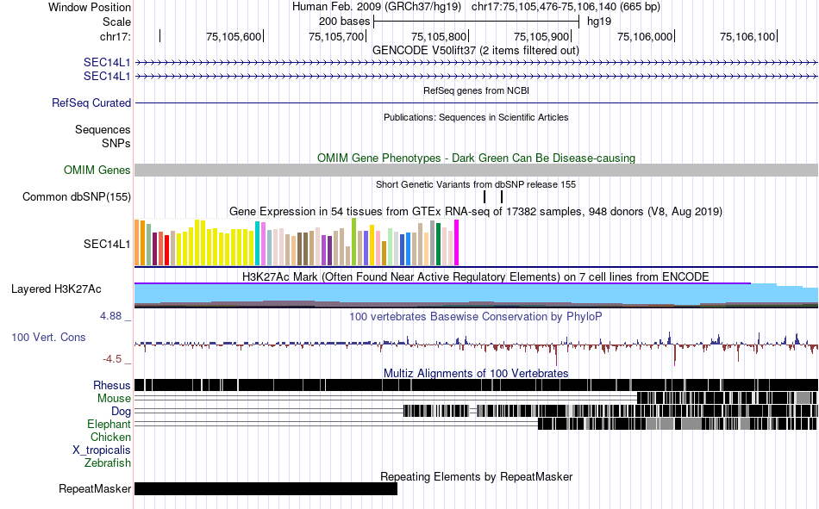Image resolution: width=819 pixels, height=509 pixels.
Task: Open Short Genetic Variants dbSNP 155 title
Action: pos(476,184)
